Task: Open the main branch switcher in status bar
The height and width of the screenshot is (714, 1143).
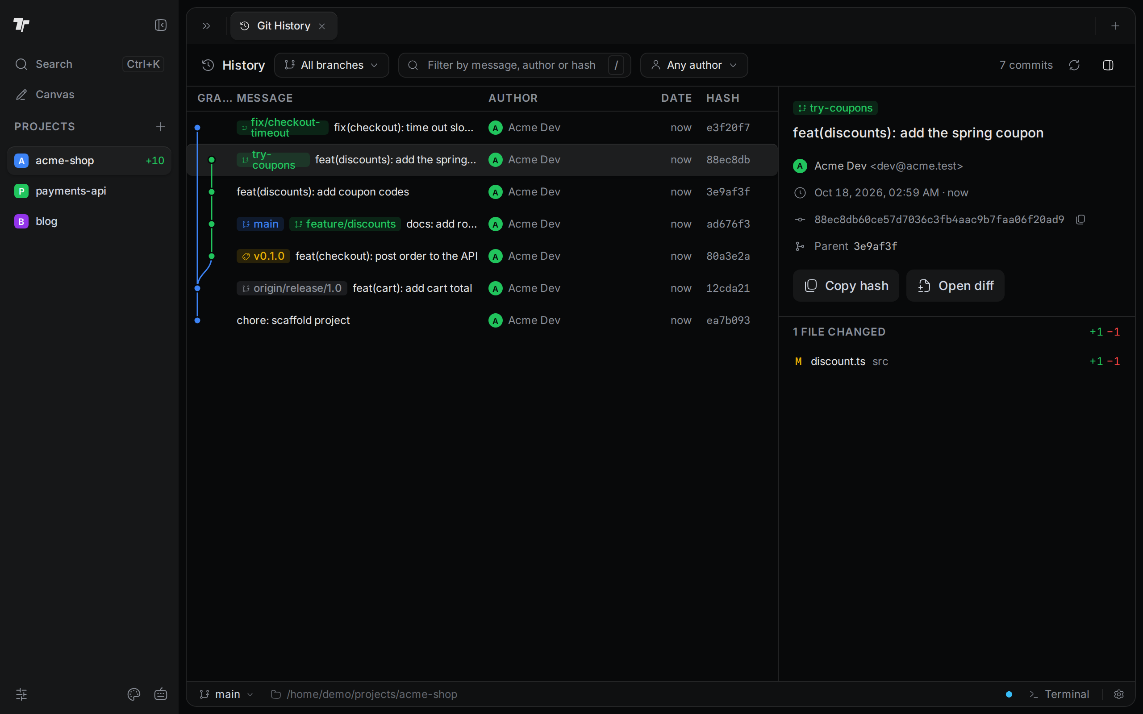Action: pyautogui.click(x=227, y=694)
